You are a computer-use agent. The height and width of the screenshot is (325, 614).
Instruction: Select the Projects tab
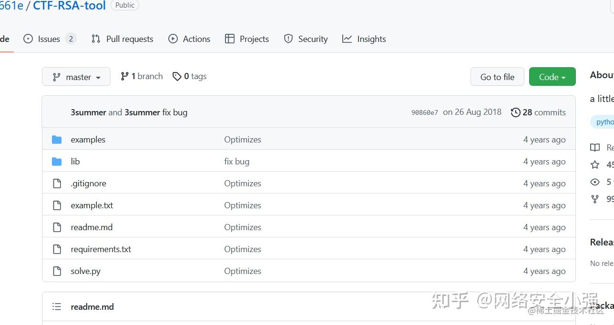pos(254,39)
